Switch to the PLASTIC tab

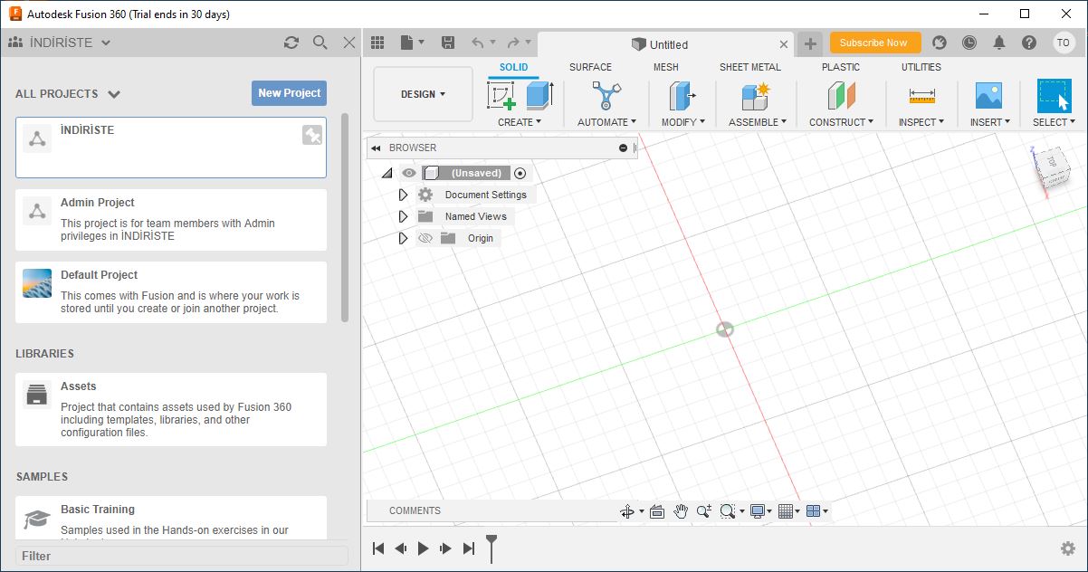pyautogui.click(x=841, y=67)
